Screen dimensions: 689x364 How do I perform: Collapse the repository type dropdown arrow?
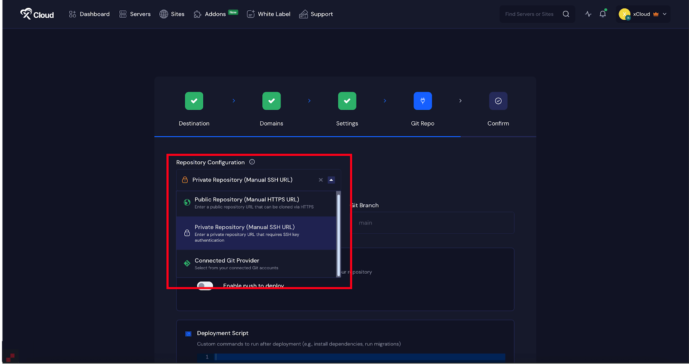331,180
